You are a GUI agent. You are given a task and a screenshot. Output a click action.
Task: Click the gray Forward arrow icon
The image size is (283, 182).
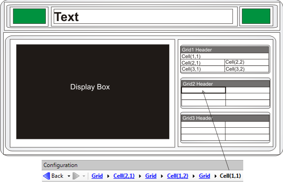point(76,176)
